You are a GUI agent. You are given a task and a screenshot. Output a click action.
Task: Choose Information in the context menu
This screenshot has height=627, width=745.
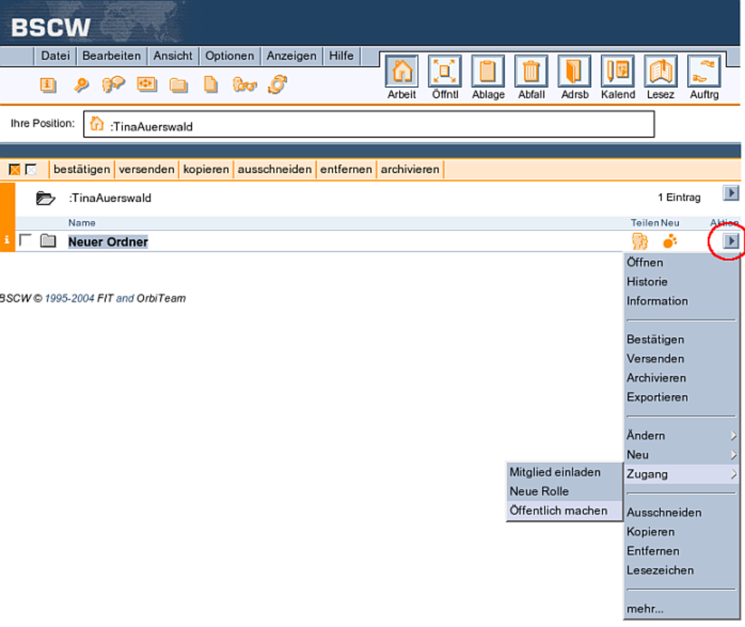681,301
